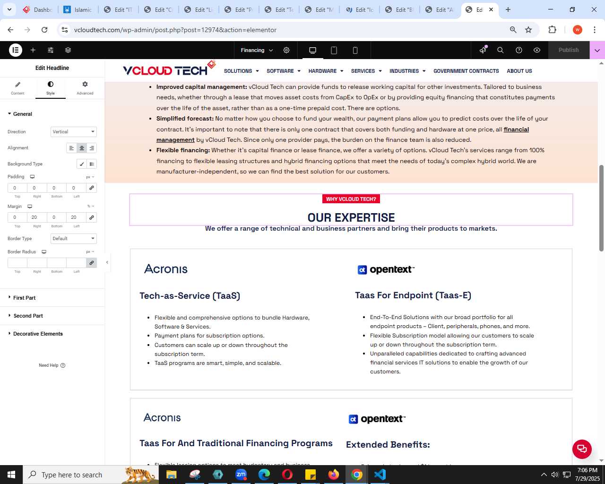
Task: Open the SERVICES menu
Action: pyautogui.click(x=366, y=71)
